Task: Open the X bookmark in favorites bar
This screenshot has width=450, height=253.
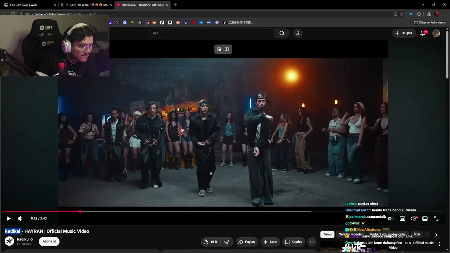Action: pos(117,22)
